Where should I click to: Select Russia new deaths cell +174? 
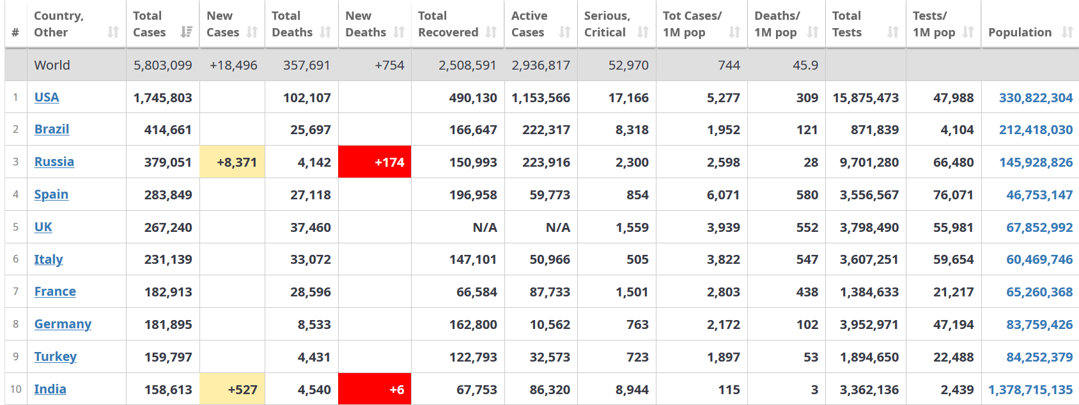point(375,162)
